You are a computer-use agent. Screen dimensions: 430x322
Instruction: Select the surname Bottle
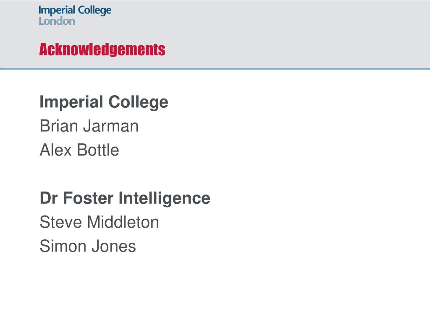(x=98, y=150)
